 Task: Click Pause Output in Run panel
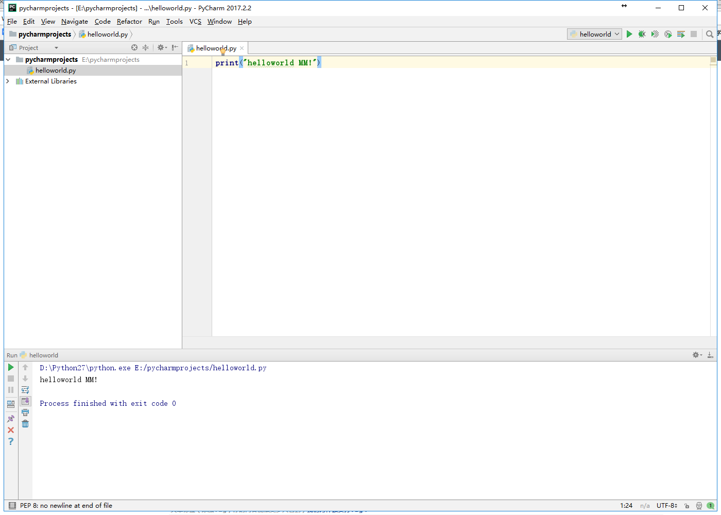[x=11, y=390]
